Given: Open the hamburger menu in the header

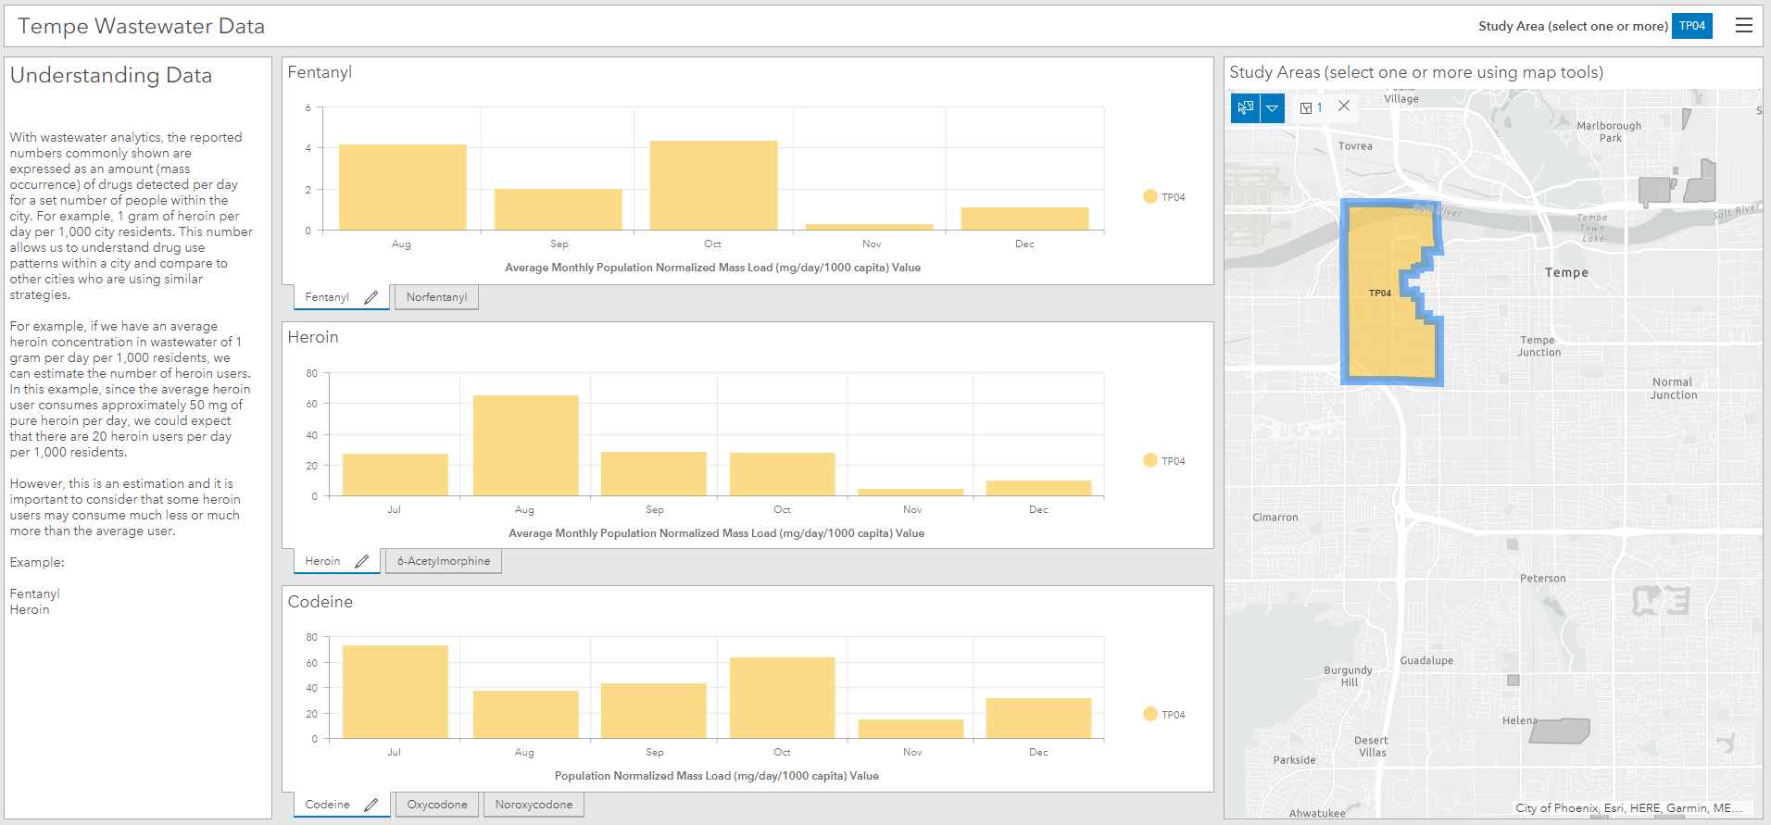Looking at the screenshot, I should pos(1743,26).
